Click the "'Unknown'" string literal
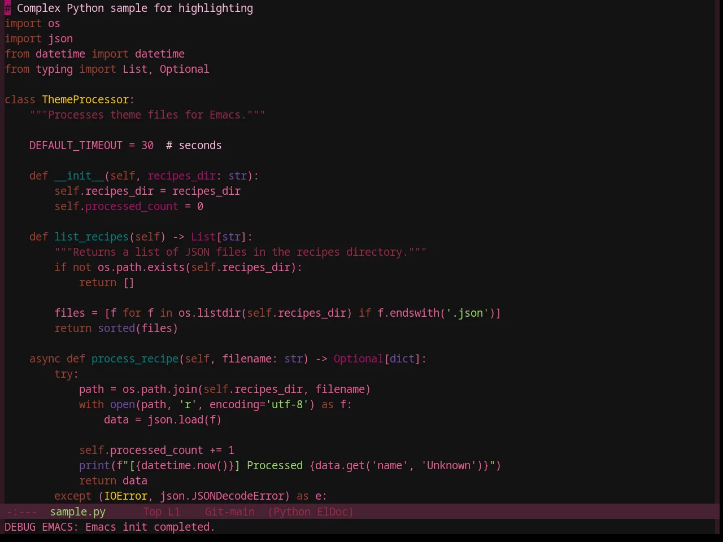The height and width of the screenshot is (542, 723). click(448, 465)
